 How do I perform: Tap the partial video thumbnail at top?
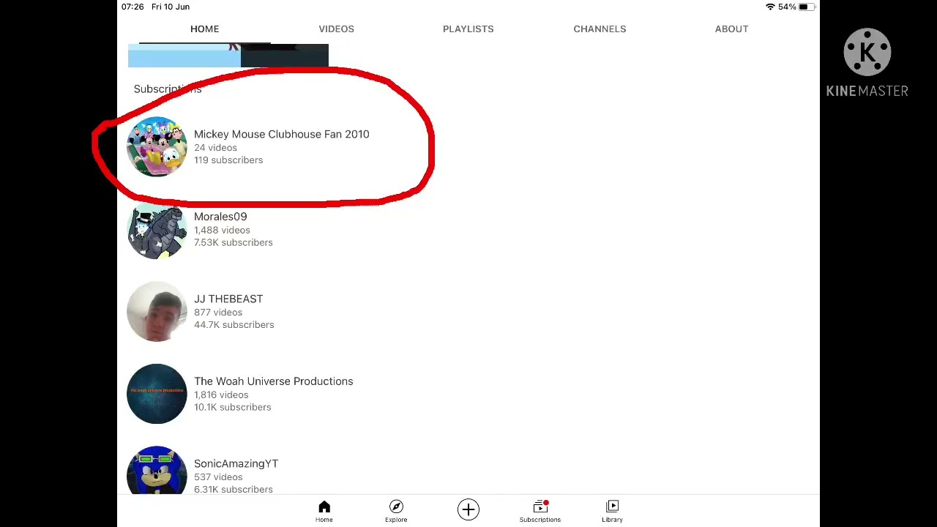coord(228,55)
